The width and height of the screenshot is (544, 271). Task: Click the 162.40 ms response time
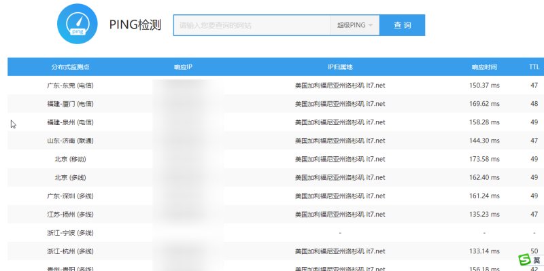pyautogui.click(x=484, y=177)
